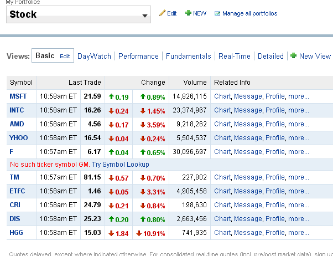
Task: Switch to DayWatch view
Action: (x=94, y=56)
